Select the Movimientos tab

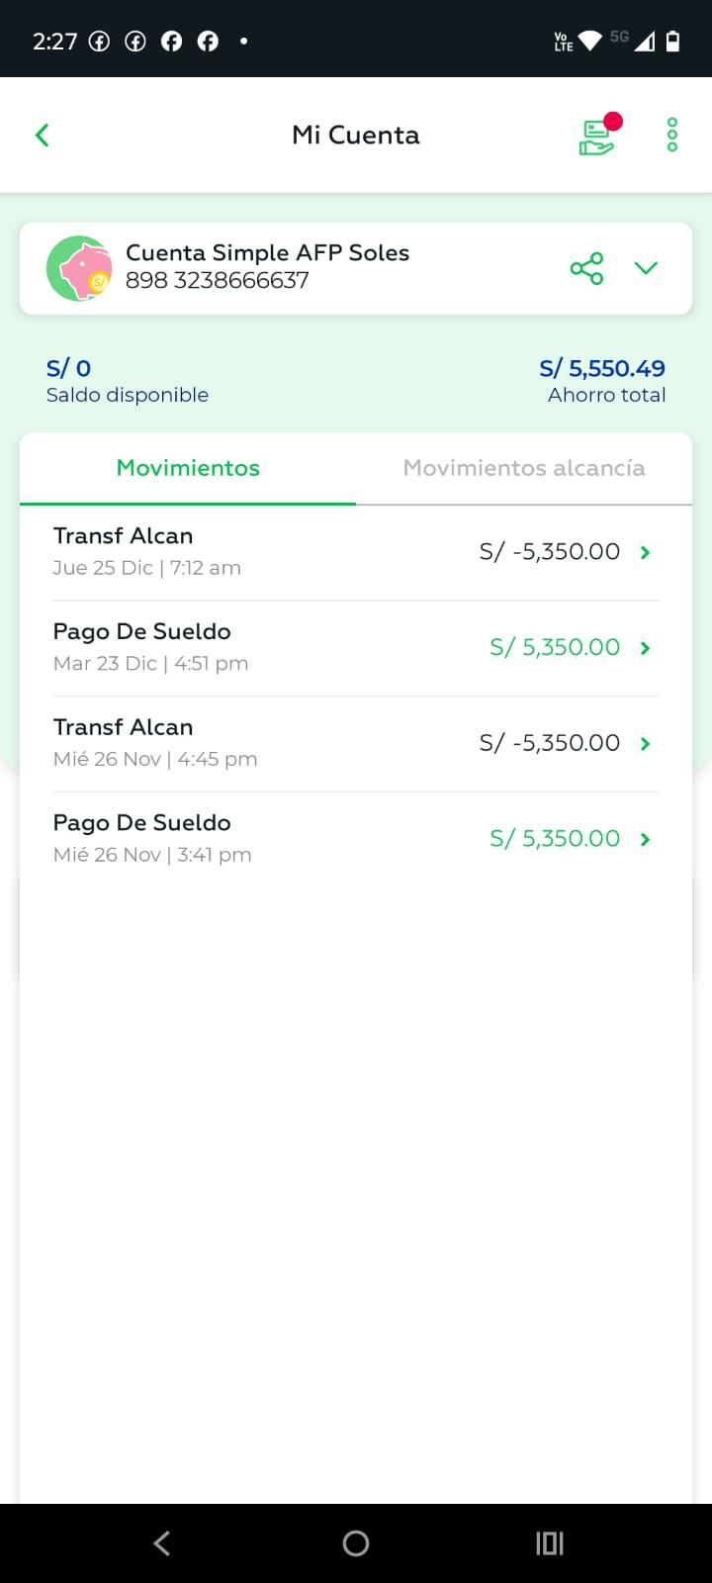click(x=188, y=468)
